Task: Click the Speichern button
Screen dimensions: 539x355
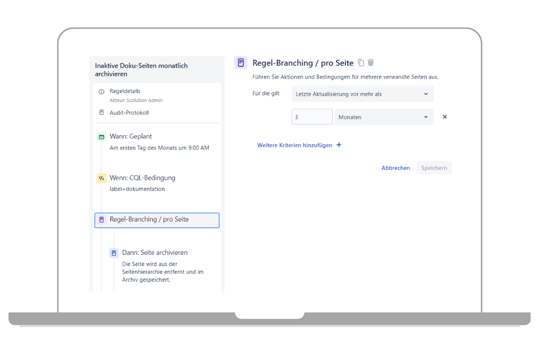Action: click(434, 168)
